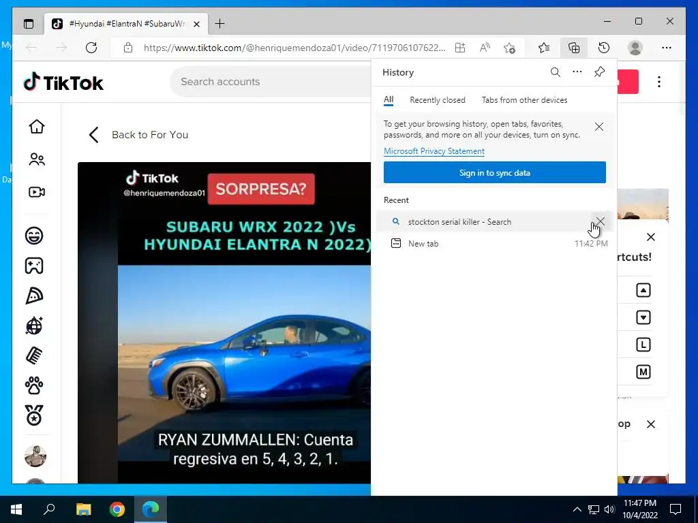Select the animals paw category
This screenshot has width=698, height=523.
pyautogui.click(x=34, y=385)
